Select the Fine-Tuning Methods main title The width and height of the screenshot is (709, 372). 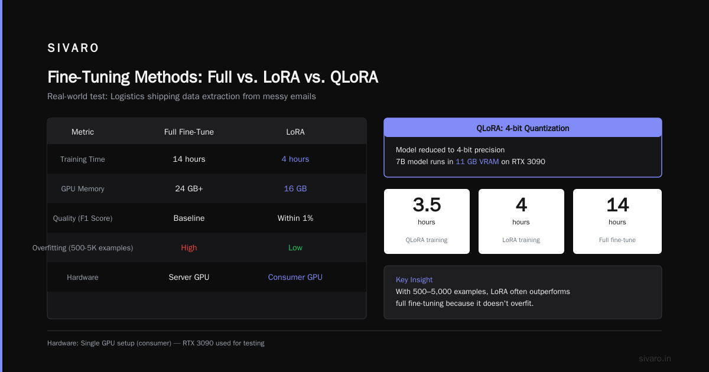click(213, 77)
